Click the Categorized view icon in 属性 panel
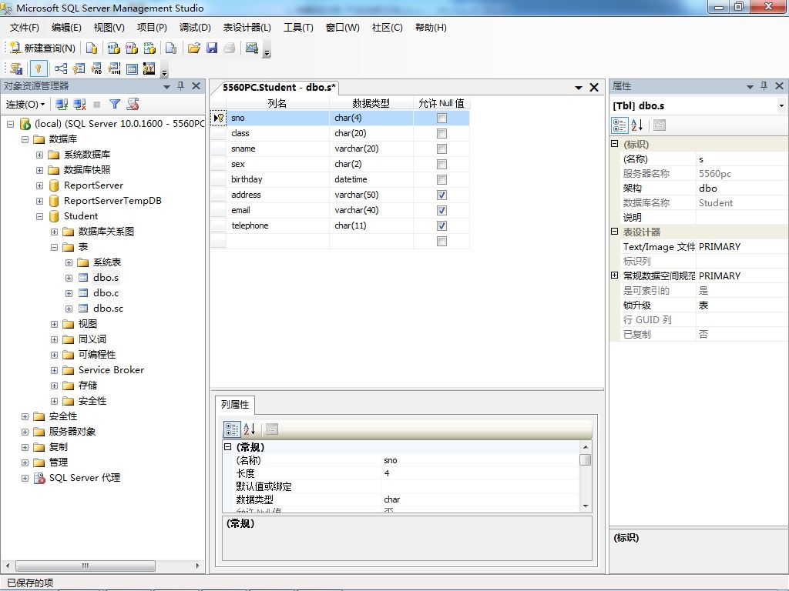The image size is (789, 591). (620, 125)
